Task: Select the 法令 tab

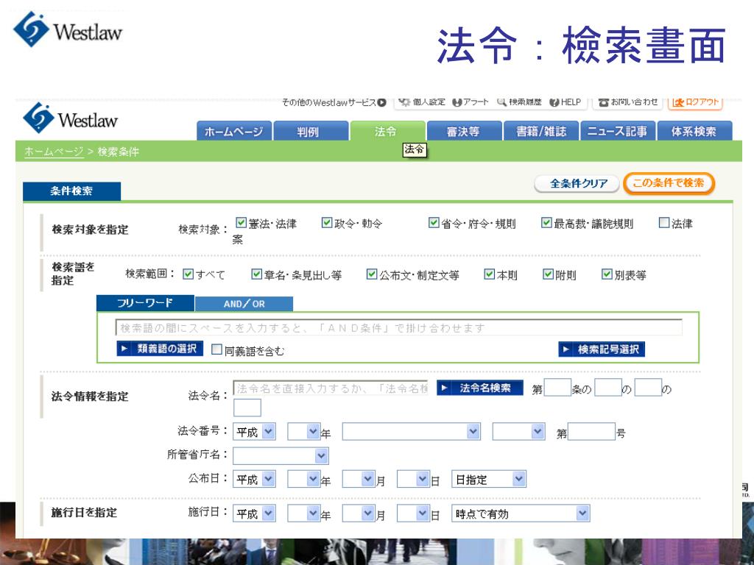Action: click(x=387, y=131)
